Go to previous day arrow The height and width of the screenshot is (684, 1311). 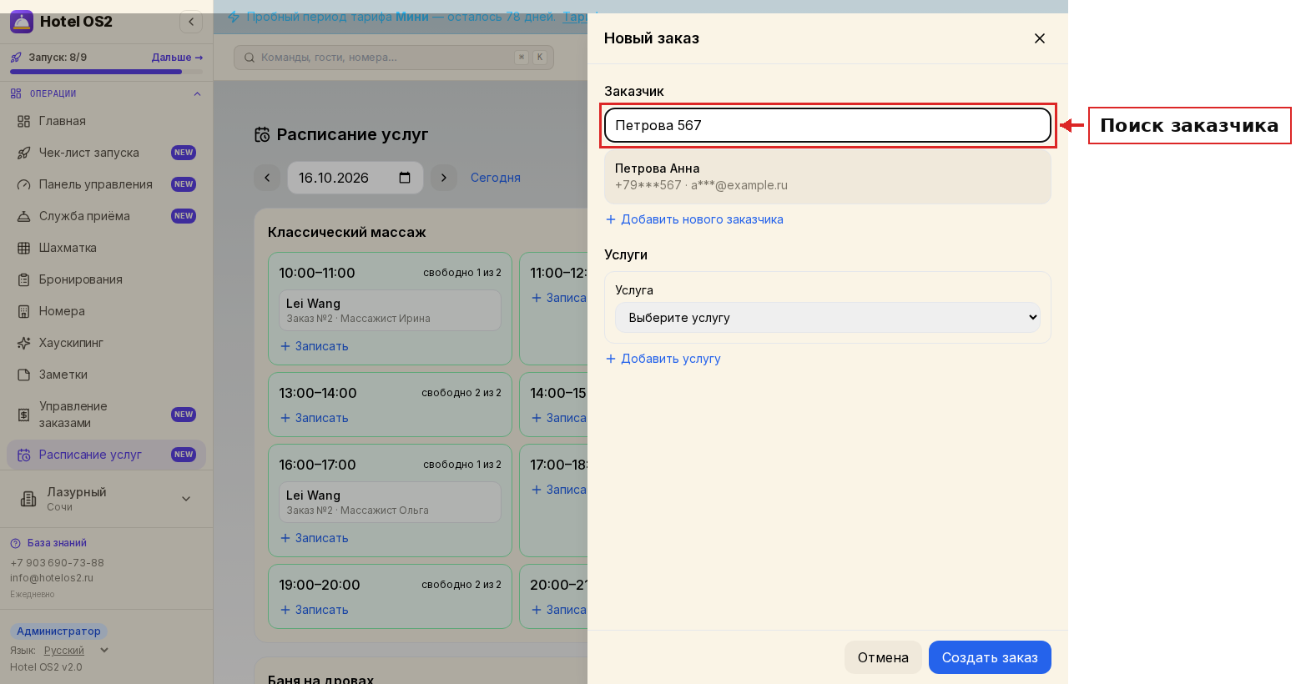tap(267, 178)
